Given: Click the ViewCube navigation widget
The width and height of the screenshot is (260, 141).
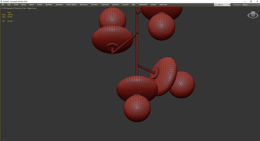Looking at the screenshot, I should click(x=252, y=15).
